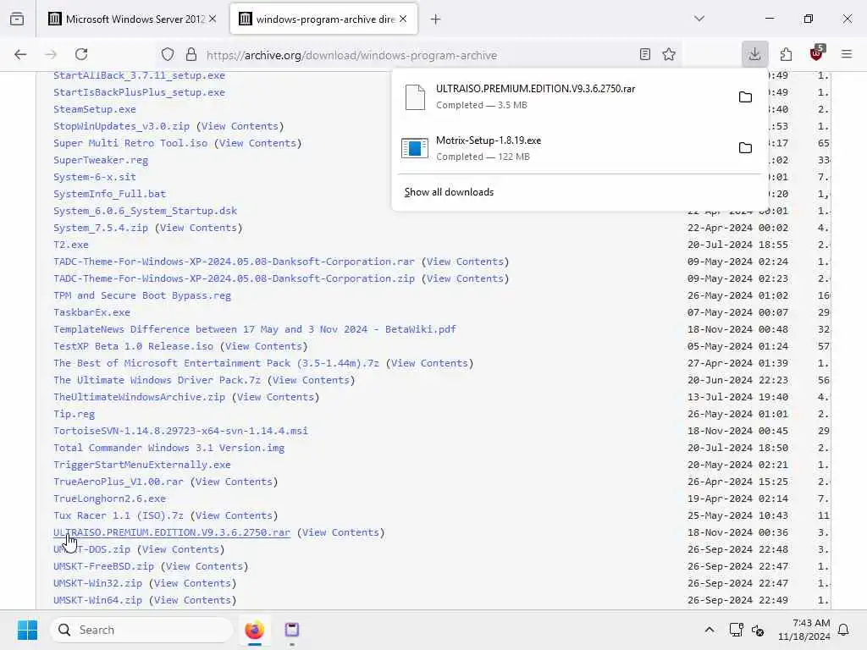Open the downloaded ULTRAISO.PREMIUM.EDITION rar entry

[x=564, y=96]
